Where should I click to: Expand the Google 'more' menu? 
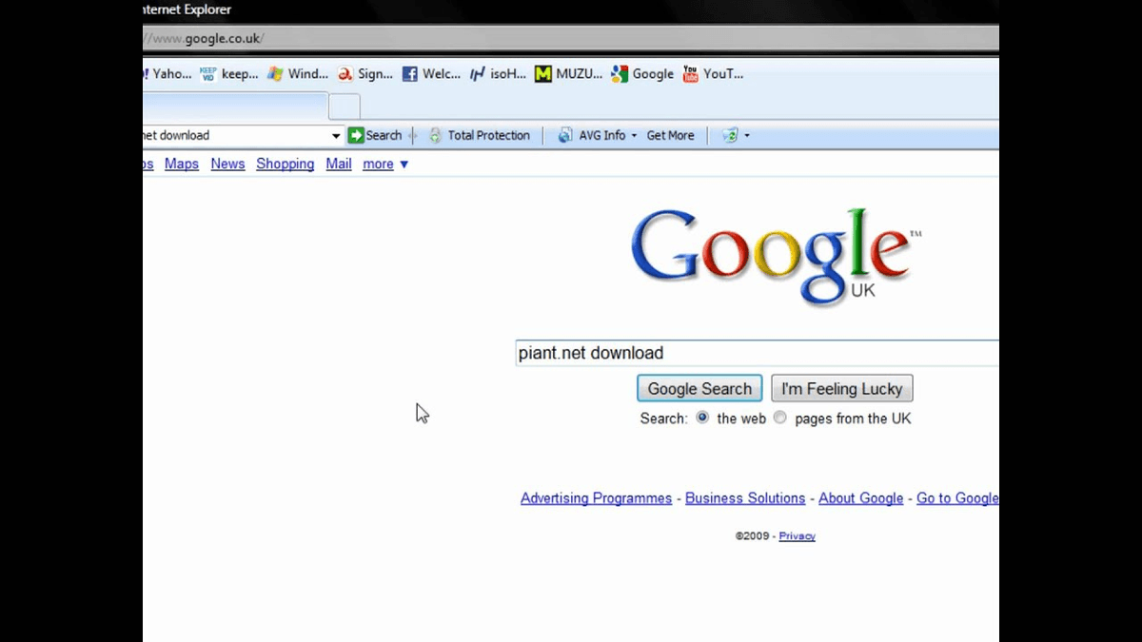click(x=385, y=164)
